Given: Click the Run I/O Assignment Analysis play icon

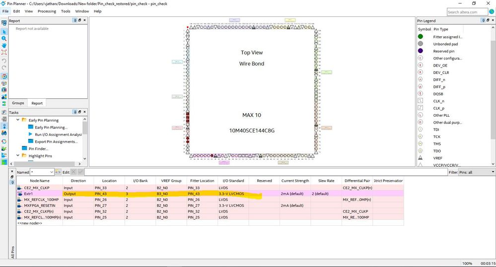Looking at the screenshot, I should coord(31,134).
